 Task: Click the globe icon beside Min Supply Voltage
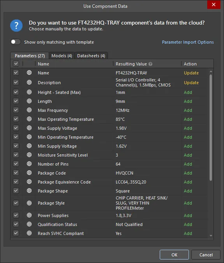point(29,146)
